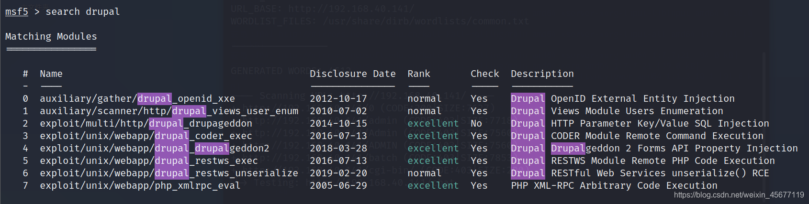809x204 pixels.
Task: Select module exploit/unix/webapp/drupal_restws_unserialize
Action: (169, 173)
